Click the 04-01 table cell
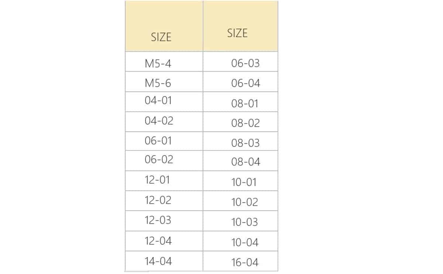443x274 pixels. [158, 100]
